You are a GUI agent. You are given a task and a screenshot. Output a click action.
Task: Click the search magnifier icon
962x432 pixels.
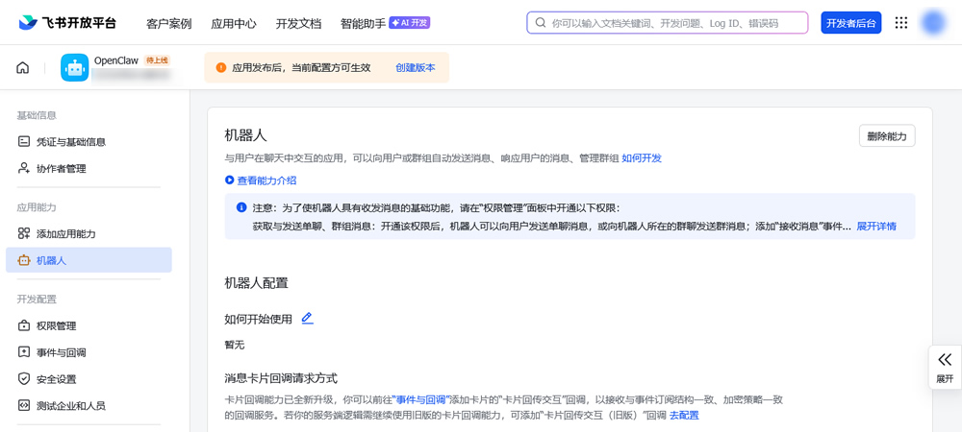click(x=541, y=23)
